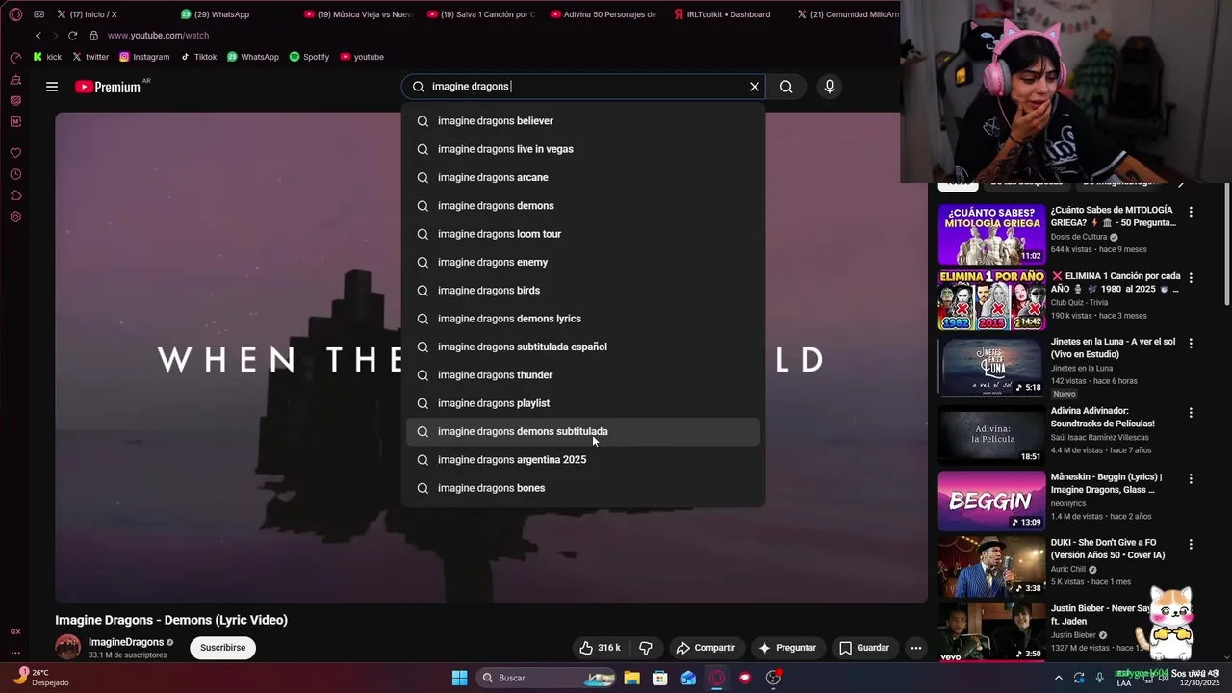Open File Explorer from taskbar

coord(632,678)
